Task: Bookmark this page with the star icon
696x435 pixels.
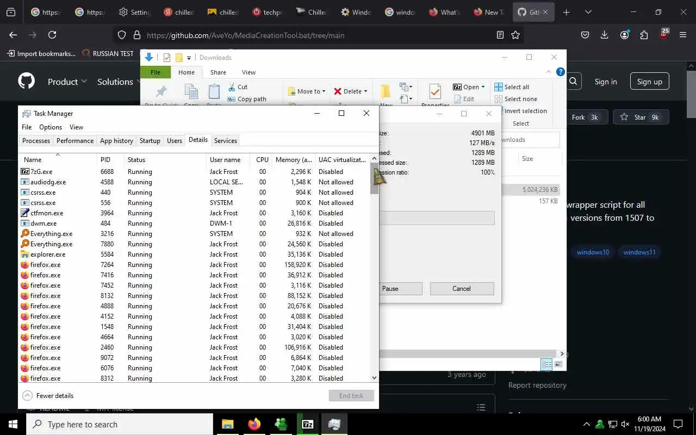Action: (x=515, y=35)
